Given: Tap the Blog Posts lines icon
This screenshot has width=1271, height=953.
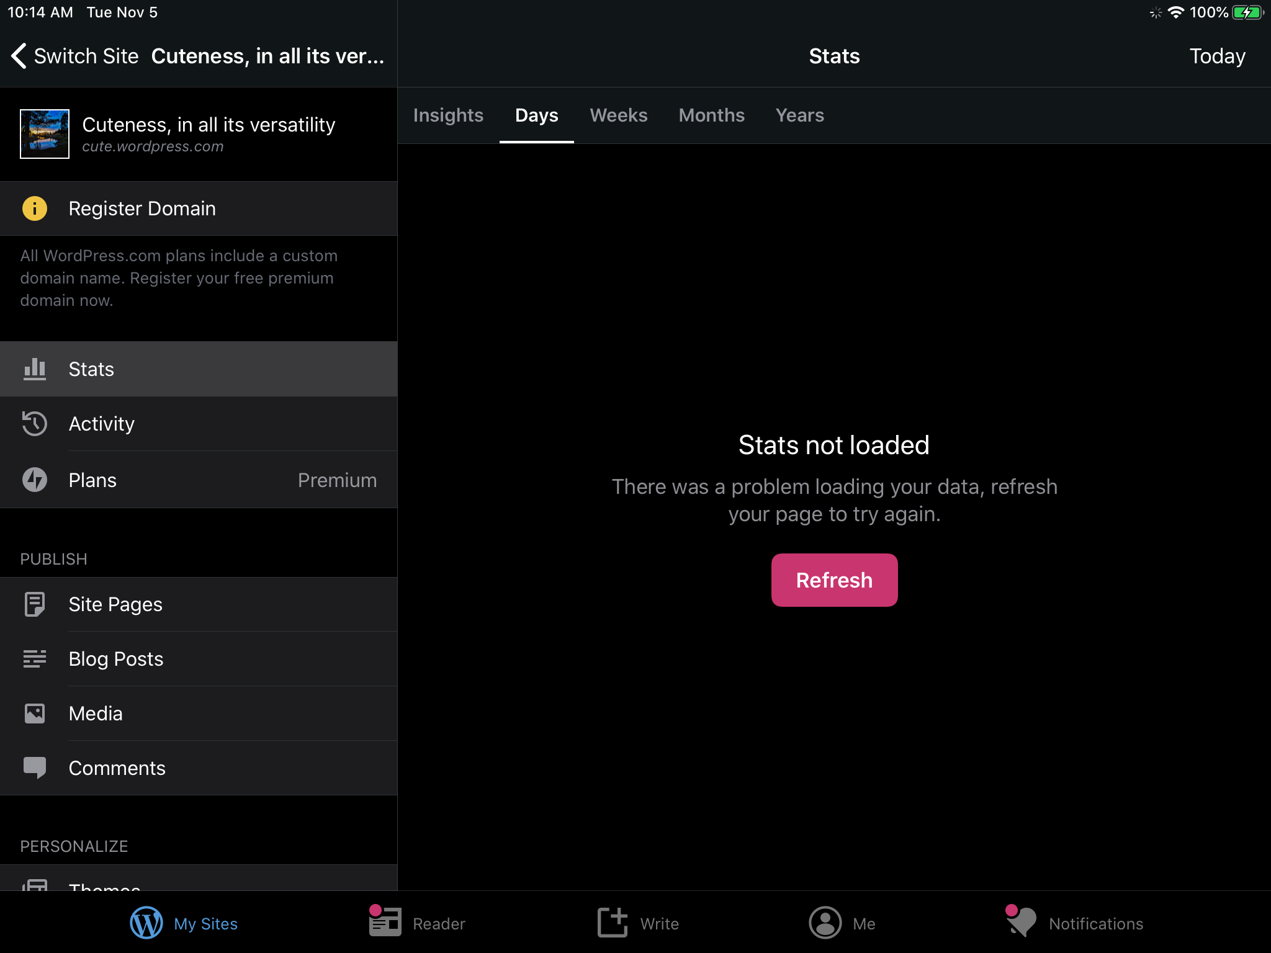Looking at the screenshot, I should (35, 659).
